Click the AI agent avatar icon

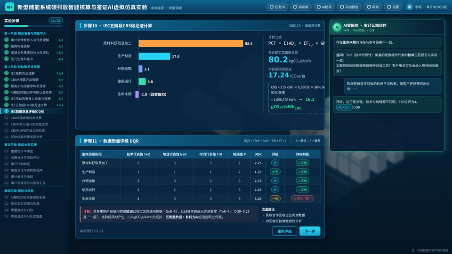tap(337, 27)
